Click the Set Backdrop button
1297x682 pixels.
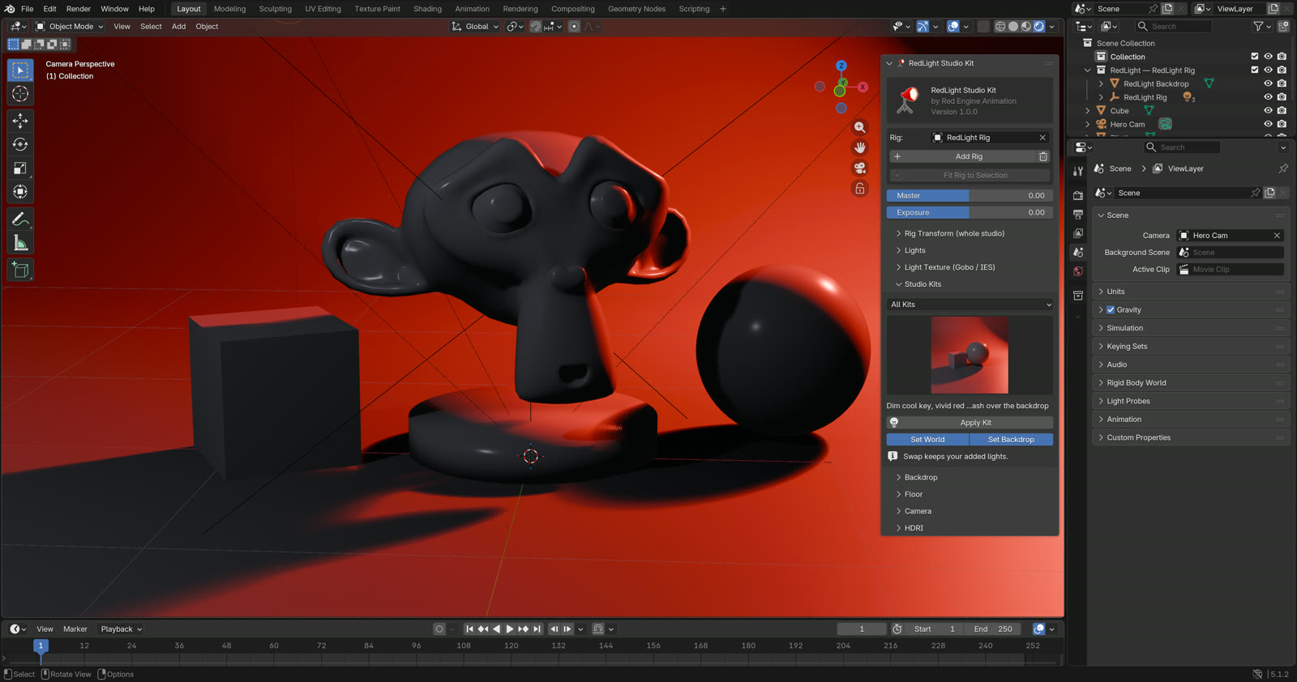point(1011,440)
